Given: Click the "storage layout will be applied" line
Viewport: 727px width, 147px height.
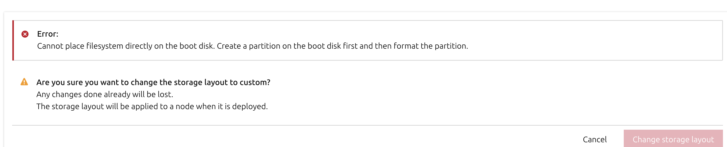Looking at the screenshot, I should [152, 106].
